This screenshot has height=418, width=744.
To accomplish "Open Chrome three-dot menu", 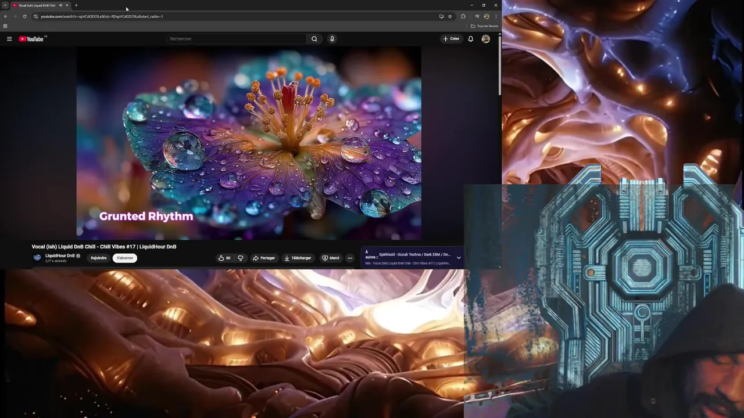I will click(496, 16).
